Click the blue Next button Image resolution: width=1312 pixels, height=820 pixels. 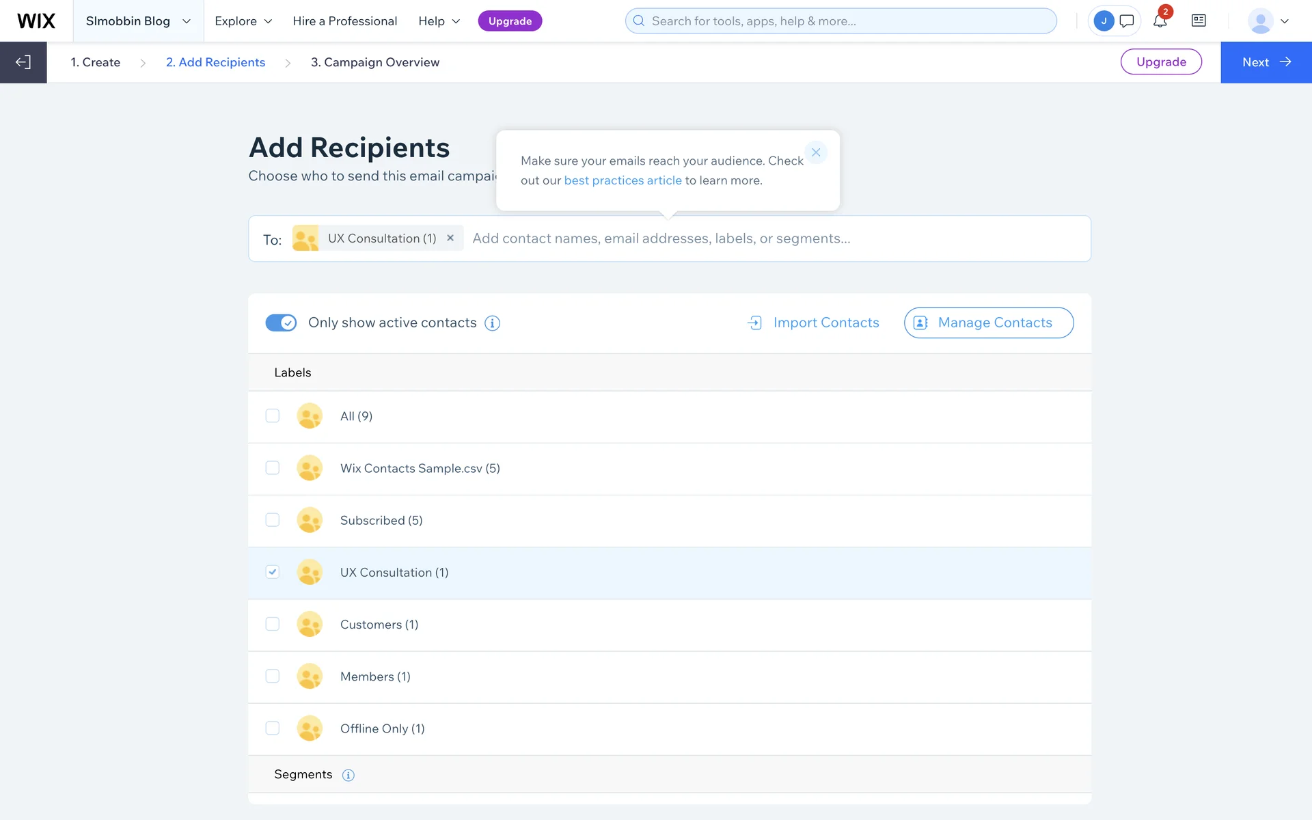(1266, 62)
